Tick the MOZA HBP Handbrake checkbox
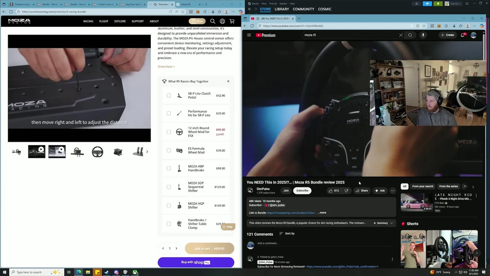This screenshot has width=490, height=276. point(169,168)
